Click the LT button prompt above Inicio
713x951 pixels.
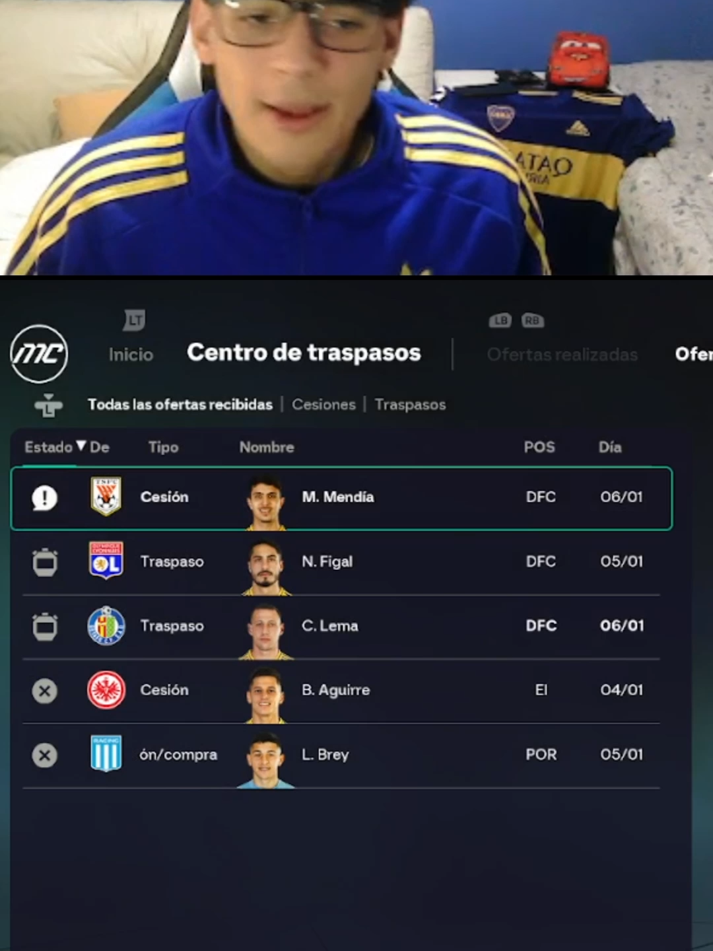[135, 320]
